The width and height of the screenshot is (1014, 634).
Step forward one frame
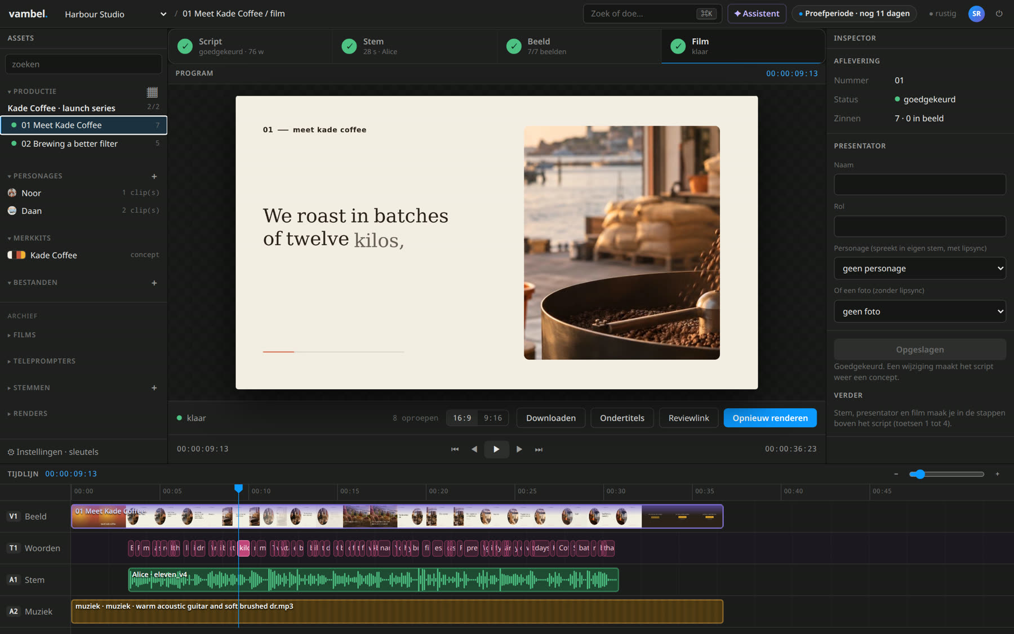tap(519, 449)
